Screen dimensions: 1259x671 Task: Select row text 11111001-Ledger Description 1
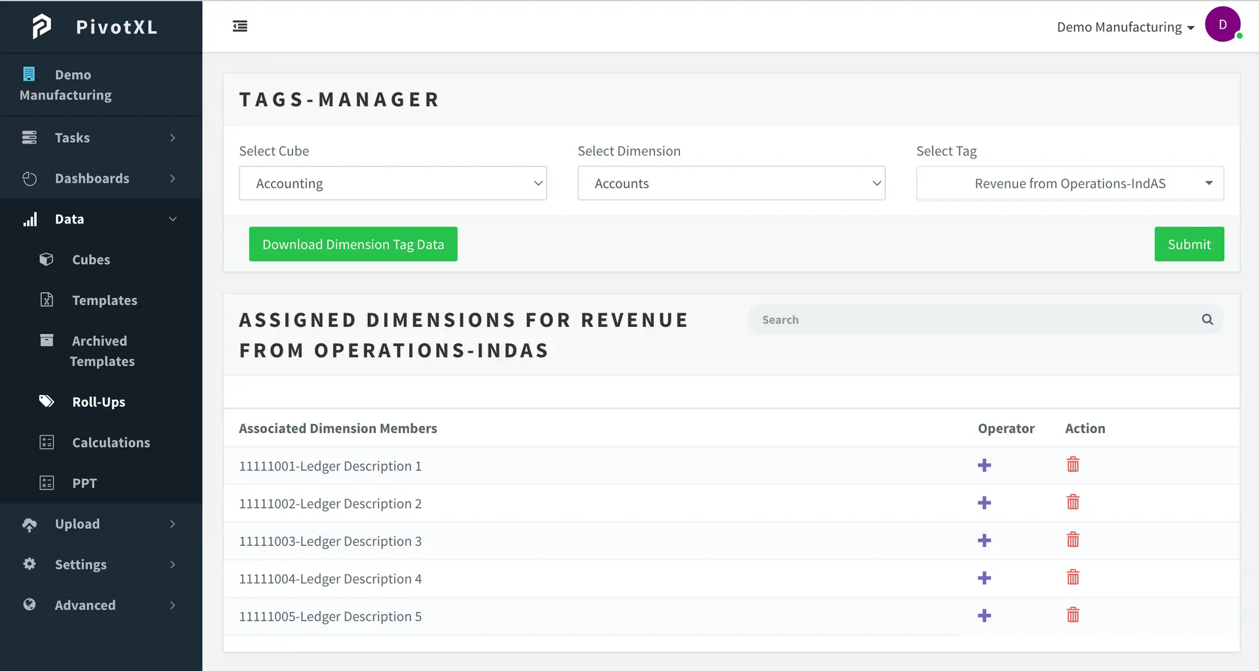coord(330,466)
